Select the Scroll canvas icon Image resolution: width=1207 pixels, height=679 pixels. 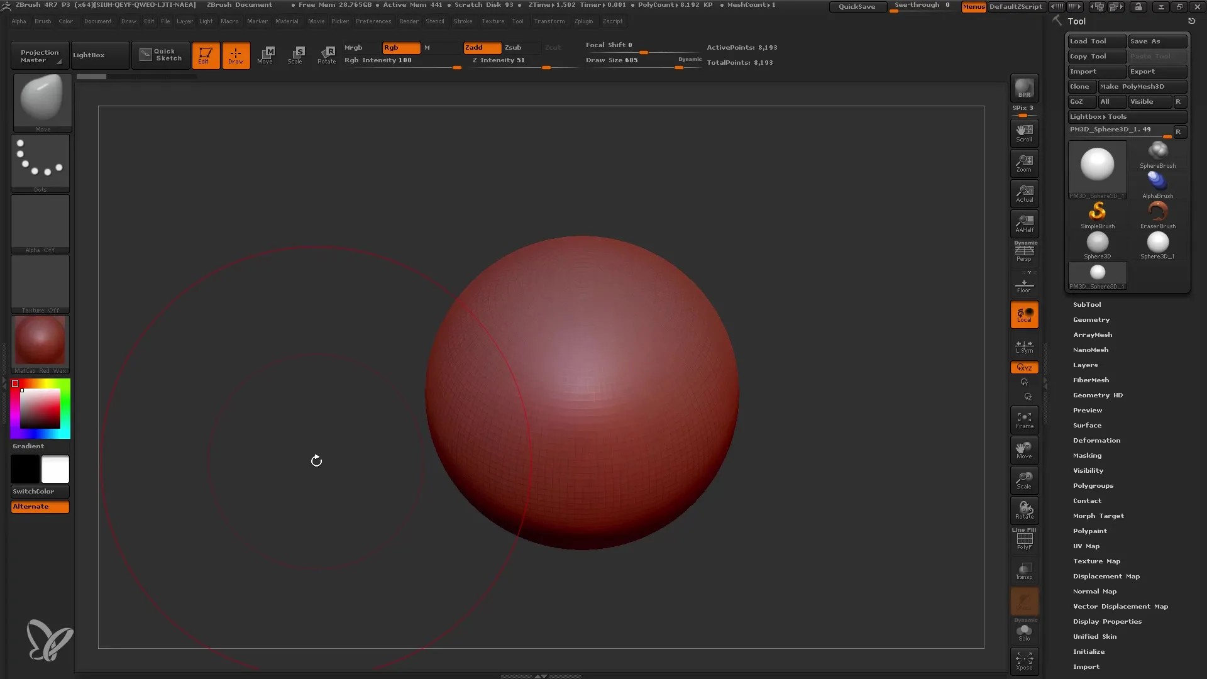click(x=1024, y=133)
